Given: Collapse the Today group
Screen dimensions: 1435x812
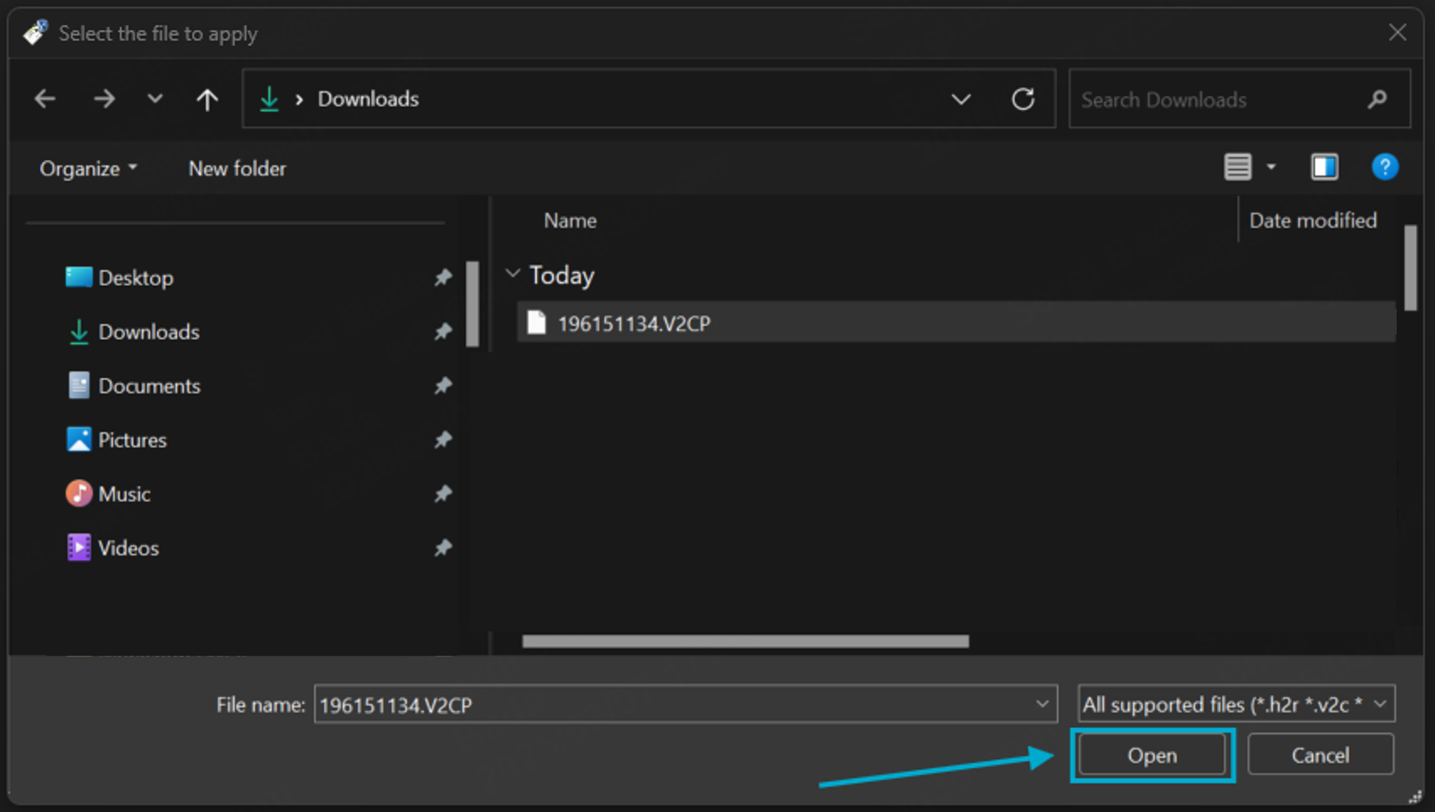Looking at the screenshot, I should 513,275.
